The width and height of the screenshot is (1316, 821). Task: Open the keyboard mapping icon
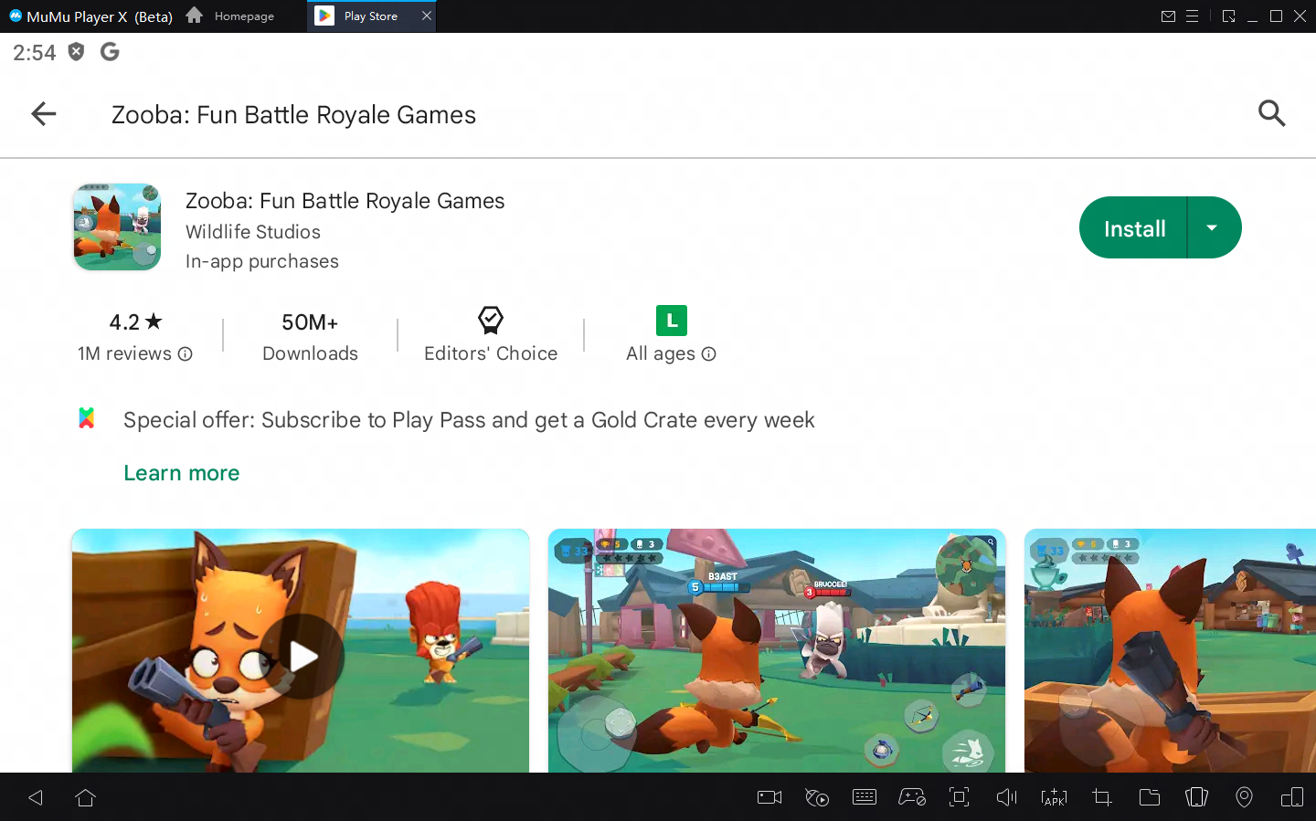(x=864, y=797)
